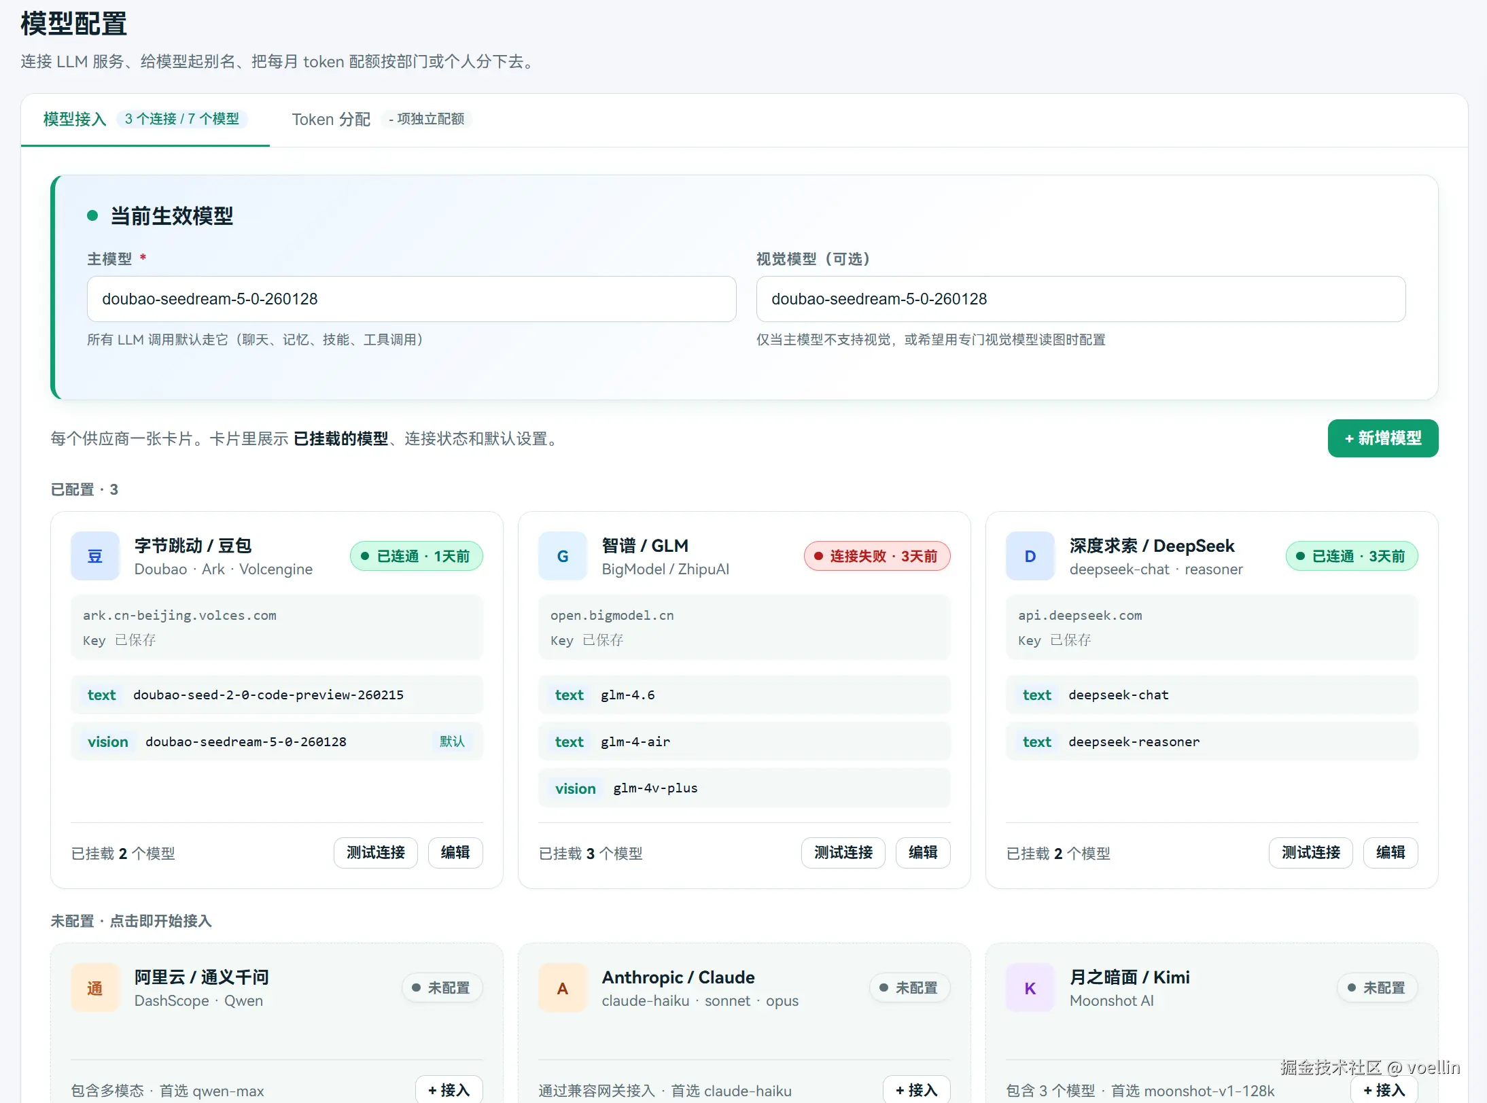Click the Anthropic / Claude card title
Screen dimensions: 1487x1103
click(x=678, y=977)
